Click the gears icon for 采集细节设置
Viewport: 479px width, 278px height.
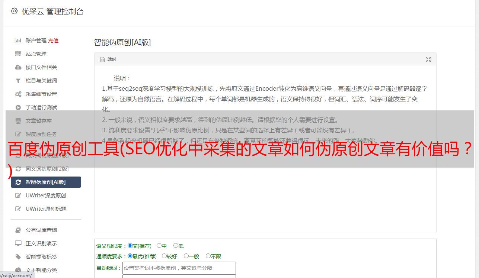(18, 94)
